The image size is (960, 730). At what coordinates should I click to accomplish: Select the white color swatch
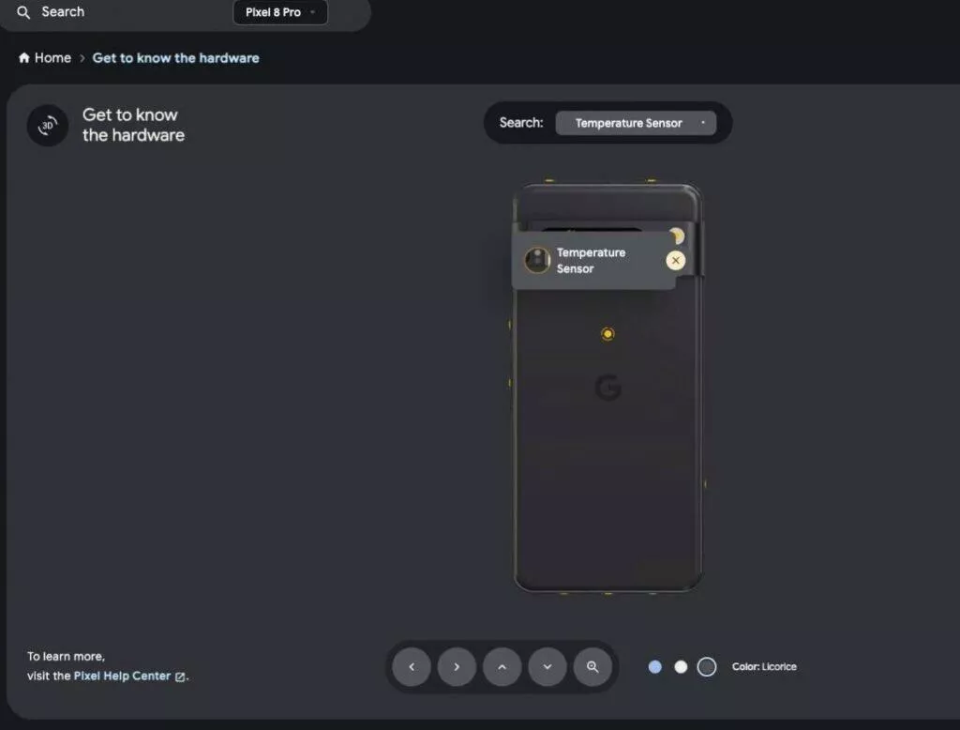tap(681, 667)
